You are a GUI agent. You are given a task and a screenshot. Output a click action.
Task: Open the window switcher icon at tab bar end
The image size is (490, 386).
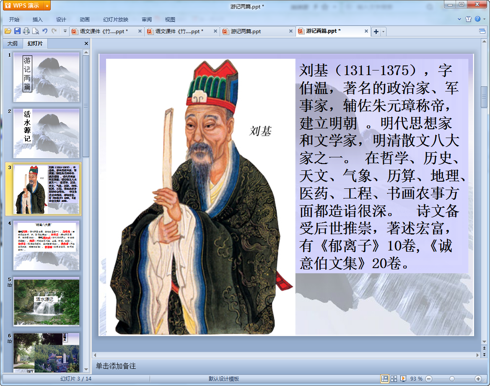(x=482, y=31)
